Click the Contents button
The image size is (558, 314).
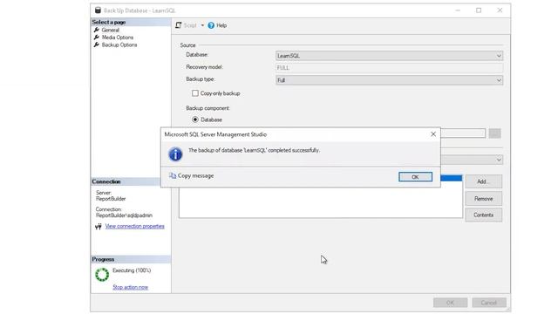click(x=484, y=215)
